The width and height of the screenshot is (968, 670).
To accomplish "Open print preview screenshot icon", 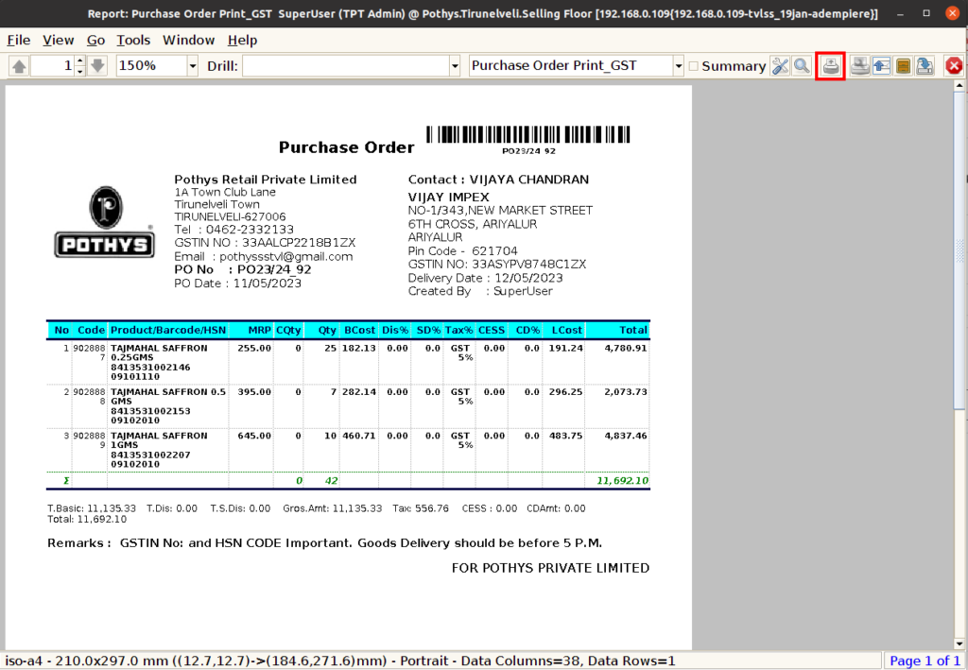I will [x=860, y=65].
